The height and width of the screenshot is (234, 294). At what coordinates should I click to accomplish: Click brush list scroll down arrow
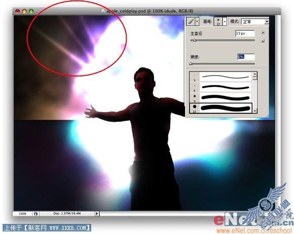point(254,111)
